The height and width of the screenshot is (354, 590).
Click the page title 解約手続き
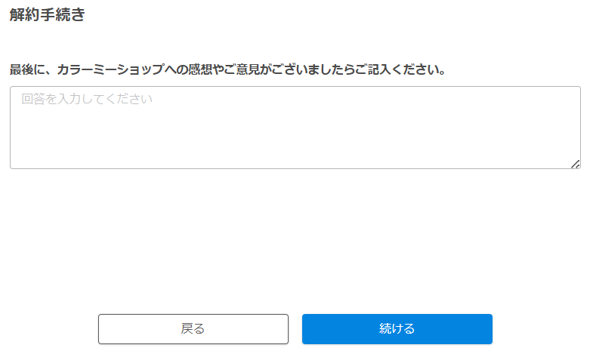point(47,15)
